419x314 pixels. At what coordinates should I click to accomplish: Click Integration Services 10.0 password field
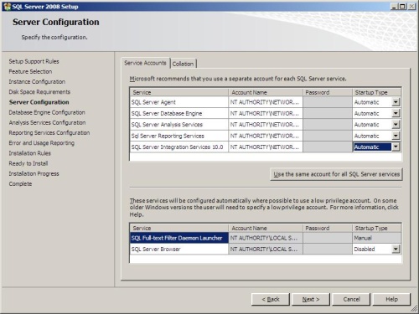(328, 147)
